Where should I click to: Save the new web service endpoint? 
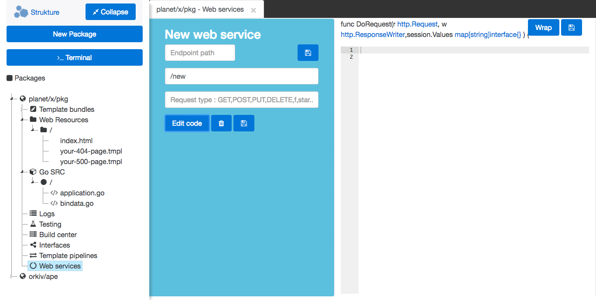coord(308,52)
